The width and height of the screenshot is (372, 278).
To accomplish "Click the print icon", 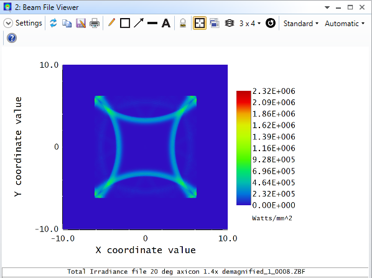I will click(95, 23).
